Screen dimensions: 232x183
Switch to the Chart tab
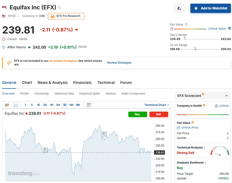[x=27, y=83]
